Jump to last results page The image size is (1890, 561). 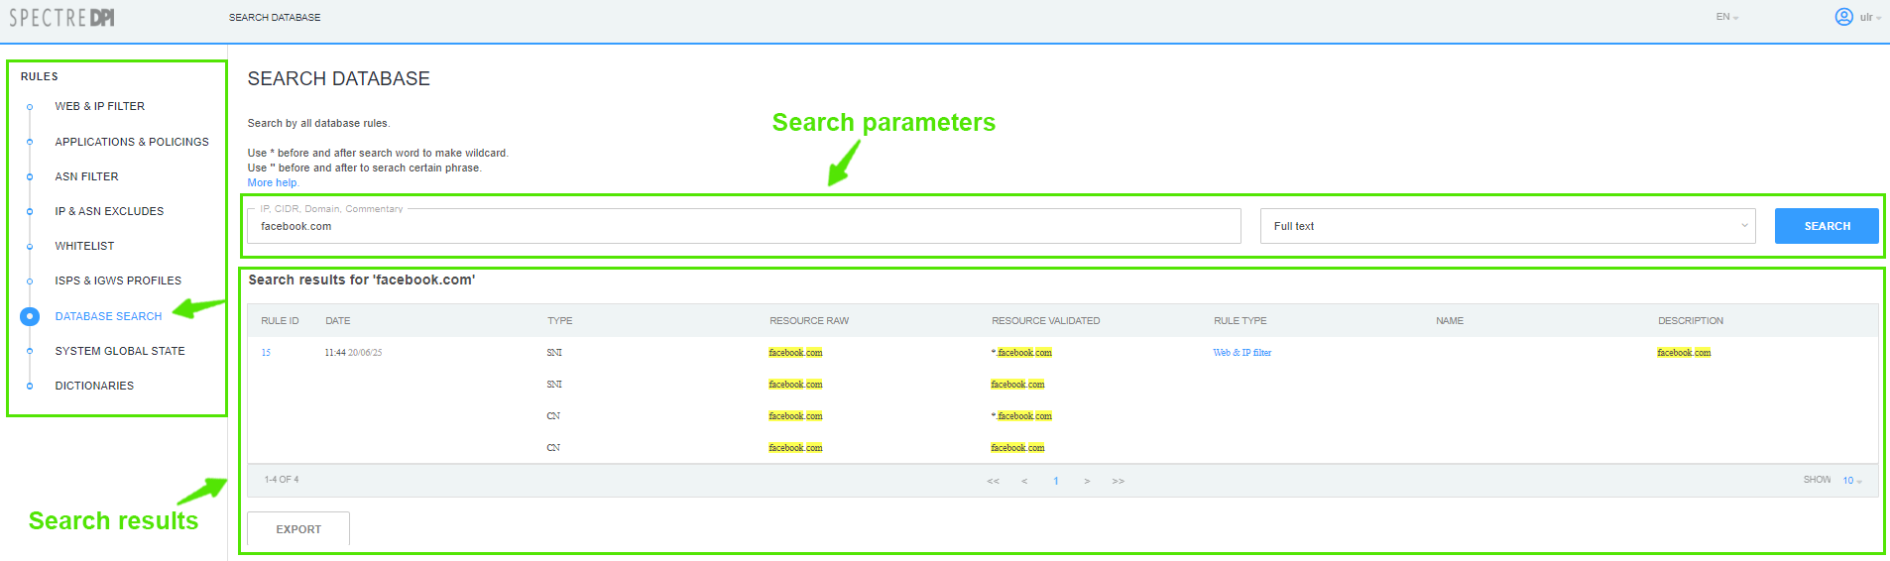coord(1119,481)
